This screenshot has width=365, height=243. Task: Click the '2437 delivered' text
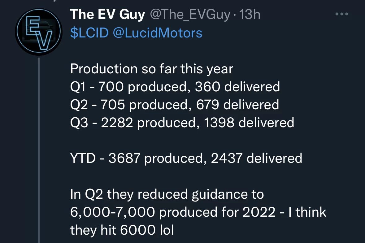257,158
